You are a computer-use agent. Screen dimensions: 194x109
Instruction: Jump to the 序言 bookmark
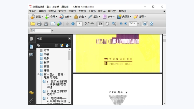[x=47, y=70]
